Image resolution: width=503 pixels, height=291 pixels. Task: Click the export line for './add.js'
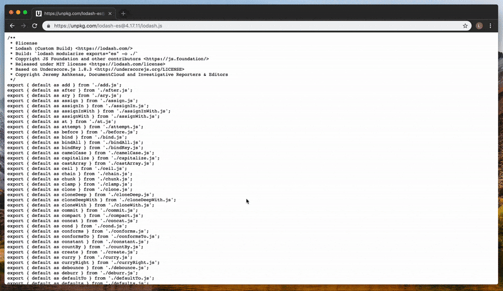pos(65,85)
